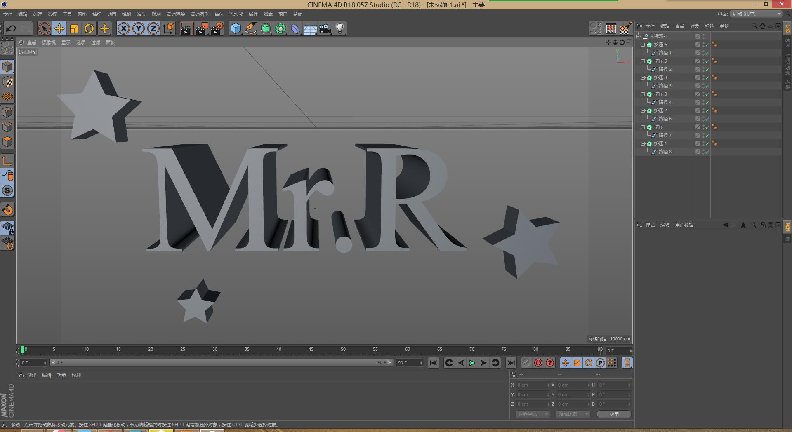Select the 路径 8 spline object
Screen dimensions: 792x432
665,152
